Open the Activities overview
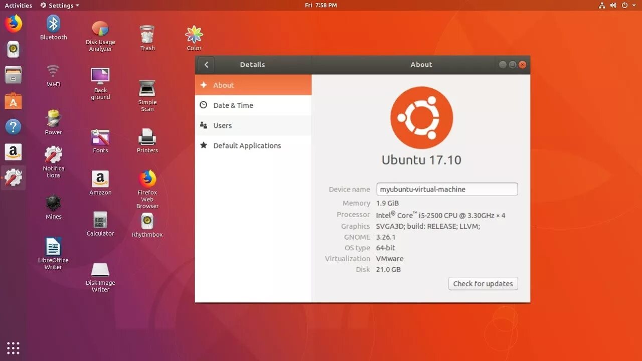Image resolution: width=642 pixels, height=361 pixels. [x=19, y=6]
